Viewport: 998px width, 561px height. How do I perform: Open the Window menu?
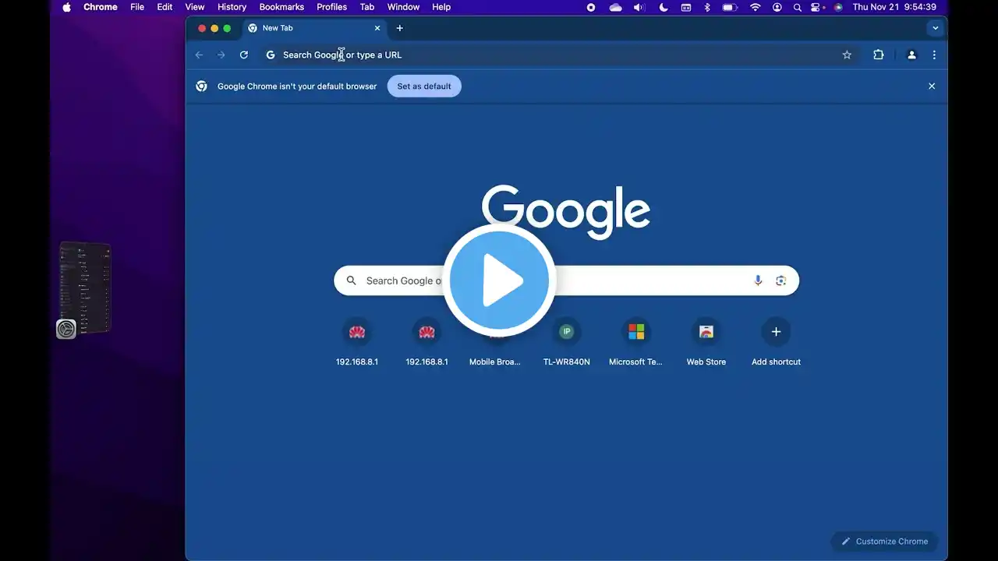pos(403,7)
